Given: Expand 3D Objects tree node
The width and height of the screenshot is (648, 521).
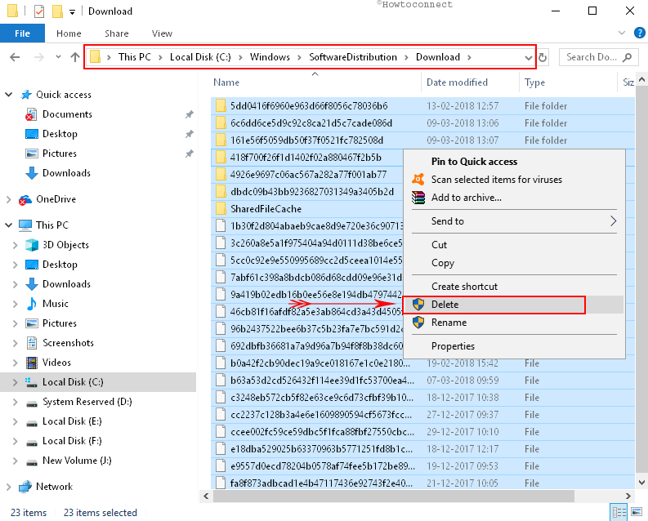Looking at the screenshot, I should coord(16,245).
